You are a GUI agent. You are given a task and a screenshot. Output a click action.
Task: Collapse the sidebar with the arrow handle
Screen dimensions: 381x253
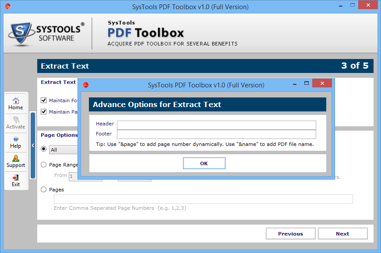pyautogui.click(x=33, y=146)
